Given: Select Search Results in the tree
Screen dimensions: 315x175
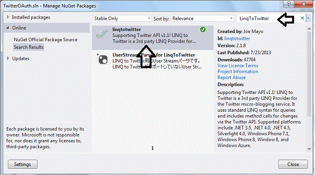Looking at the screenshot, I should [x=28, y=47].
